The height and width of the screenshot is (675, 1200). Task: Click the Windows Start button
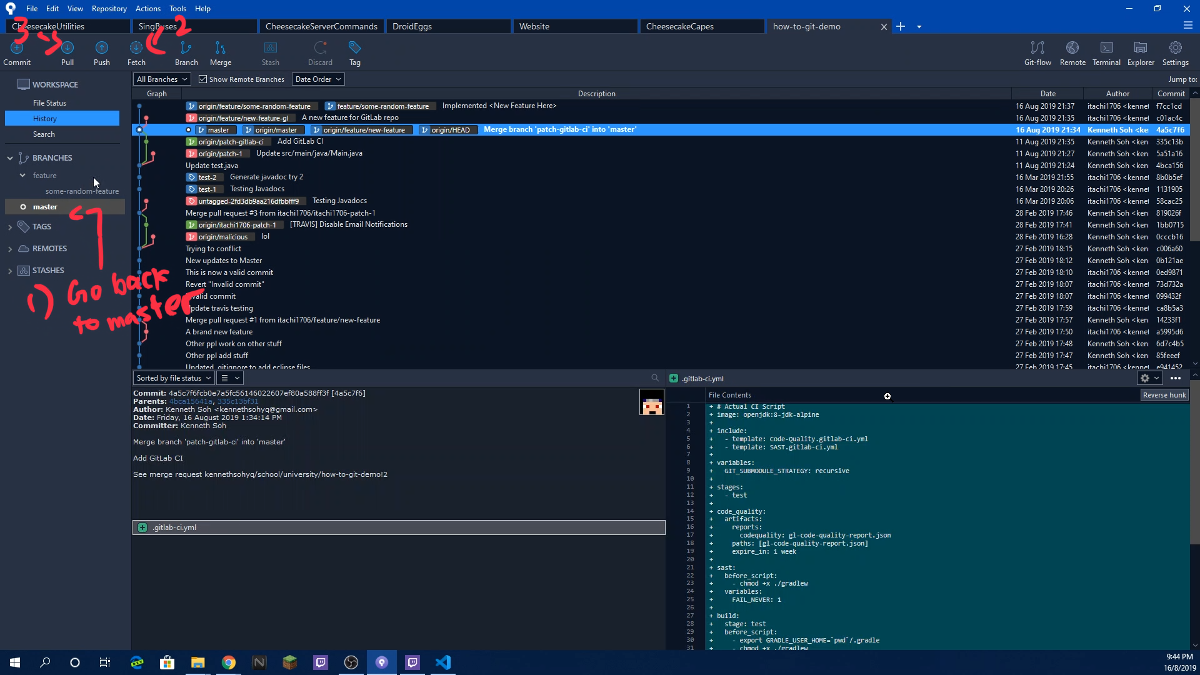click(15, 662)
